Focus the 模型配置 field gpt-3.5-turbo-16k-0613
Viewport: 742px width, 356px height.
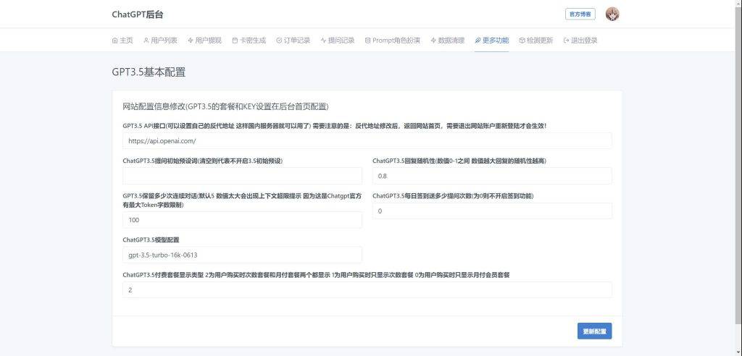pyautogui.click(x=242, y=255)
